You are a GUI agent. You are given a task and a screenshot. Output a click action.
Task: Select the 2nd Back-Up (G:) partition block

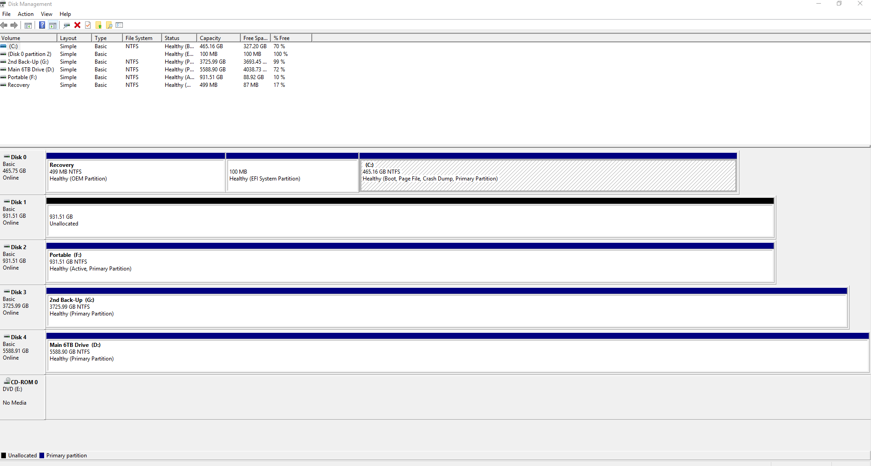[x=447, y=307]
